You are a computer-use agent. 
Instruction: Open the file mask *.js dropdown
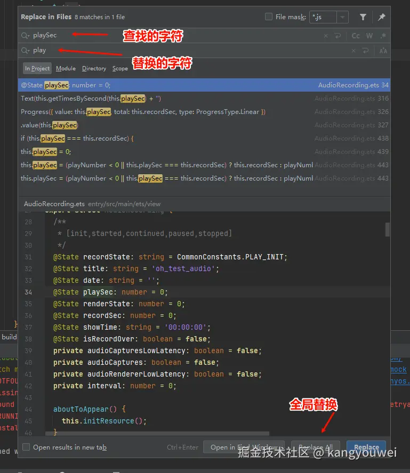342,17
